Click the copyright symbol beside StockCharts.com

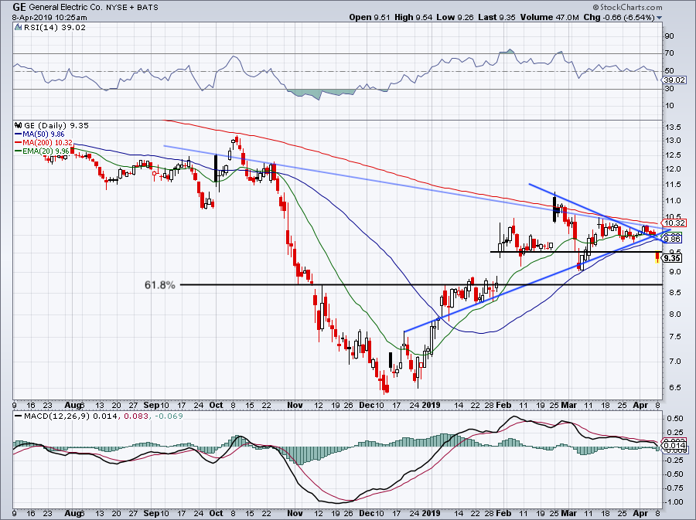(x=596, y=8)
